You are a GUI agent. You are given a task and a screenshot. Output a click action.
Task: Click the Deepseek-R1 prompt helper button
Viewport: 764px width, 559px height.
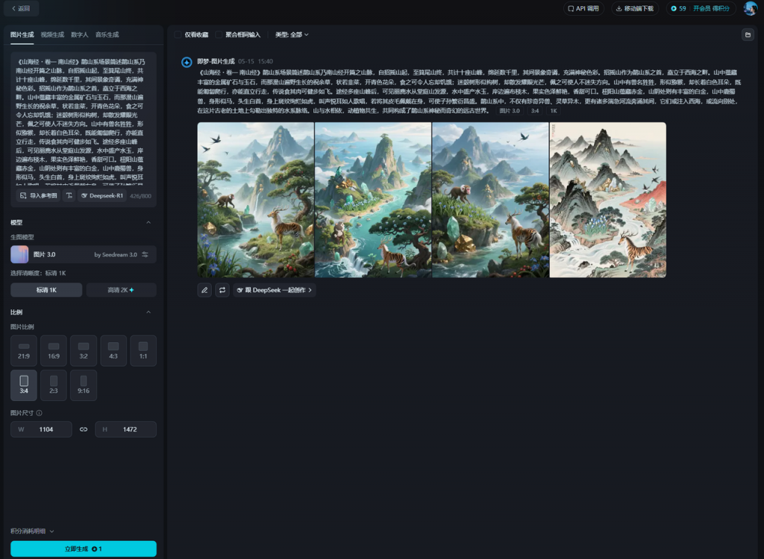click(x=101, y=196)
